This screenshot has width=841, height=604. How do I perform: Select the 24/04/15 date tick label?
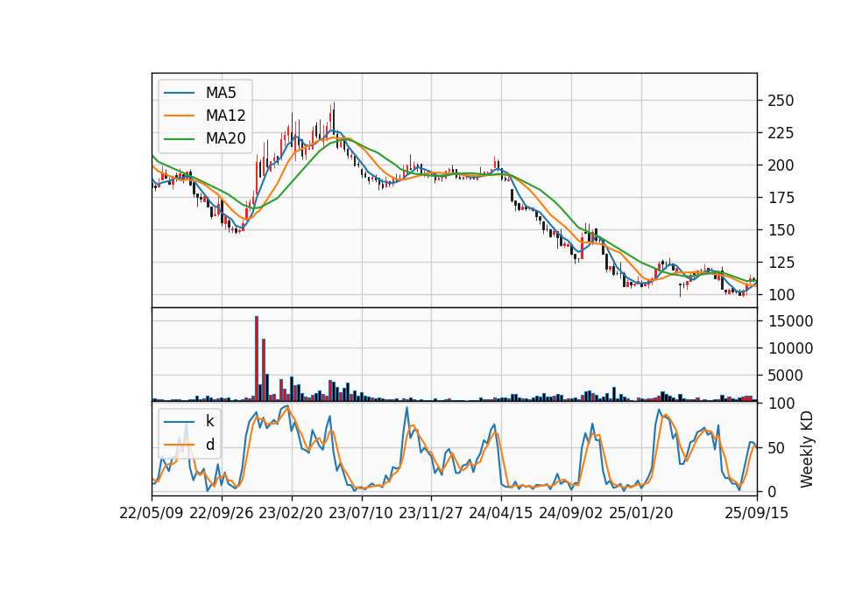point(501,513)
